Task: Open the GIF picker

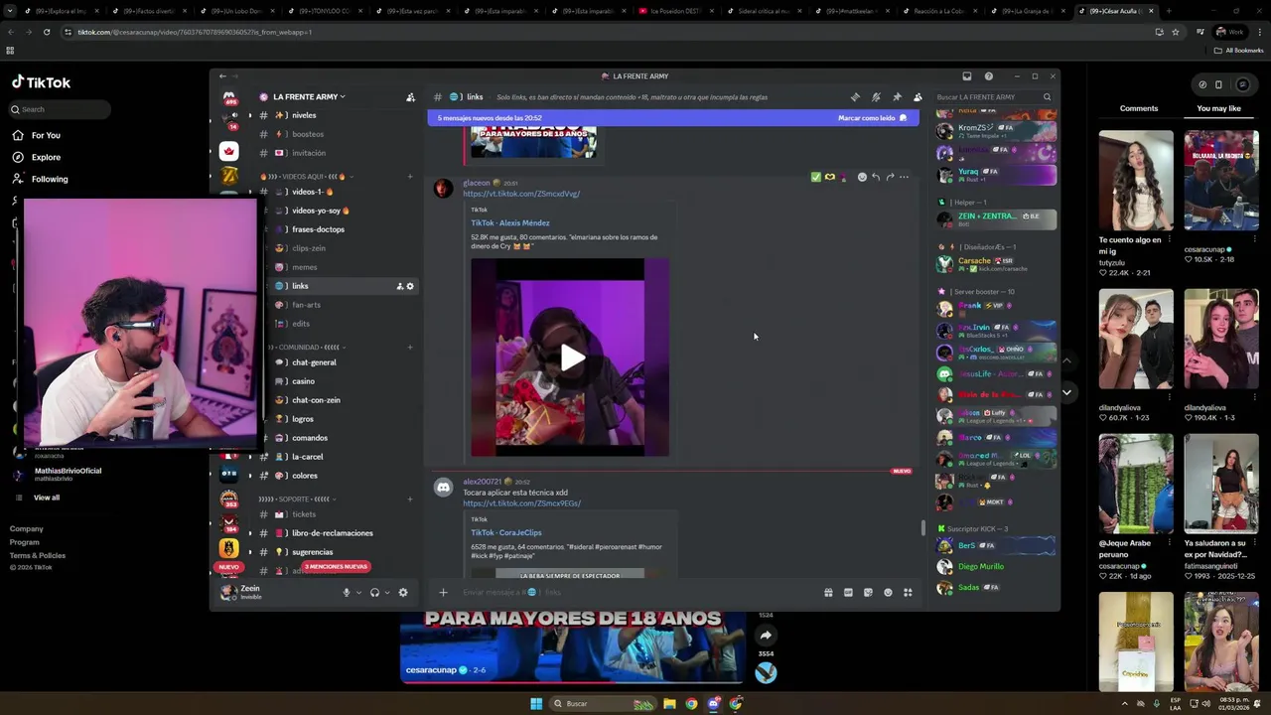Action: (848, 593)
